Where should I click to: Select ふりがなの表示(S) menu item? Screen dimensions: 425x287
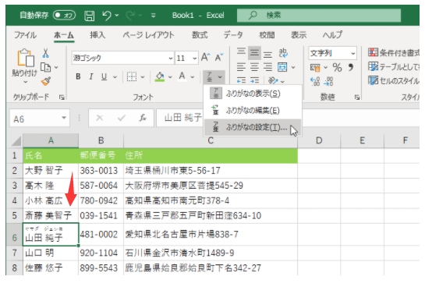coord(253,94)
